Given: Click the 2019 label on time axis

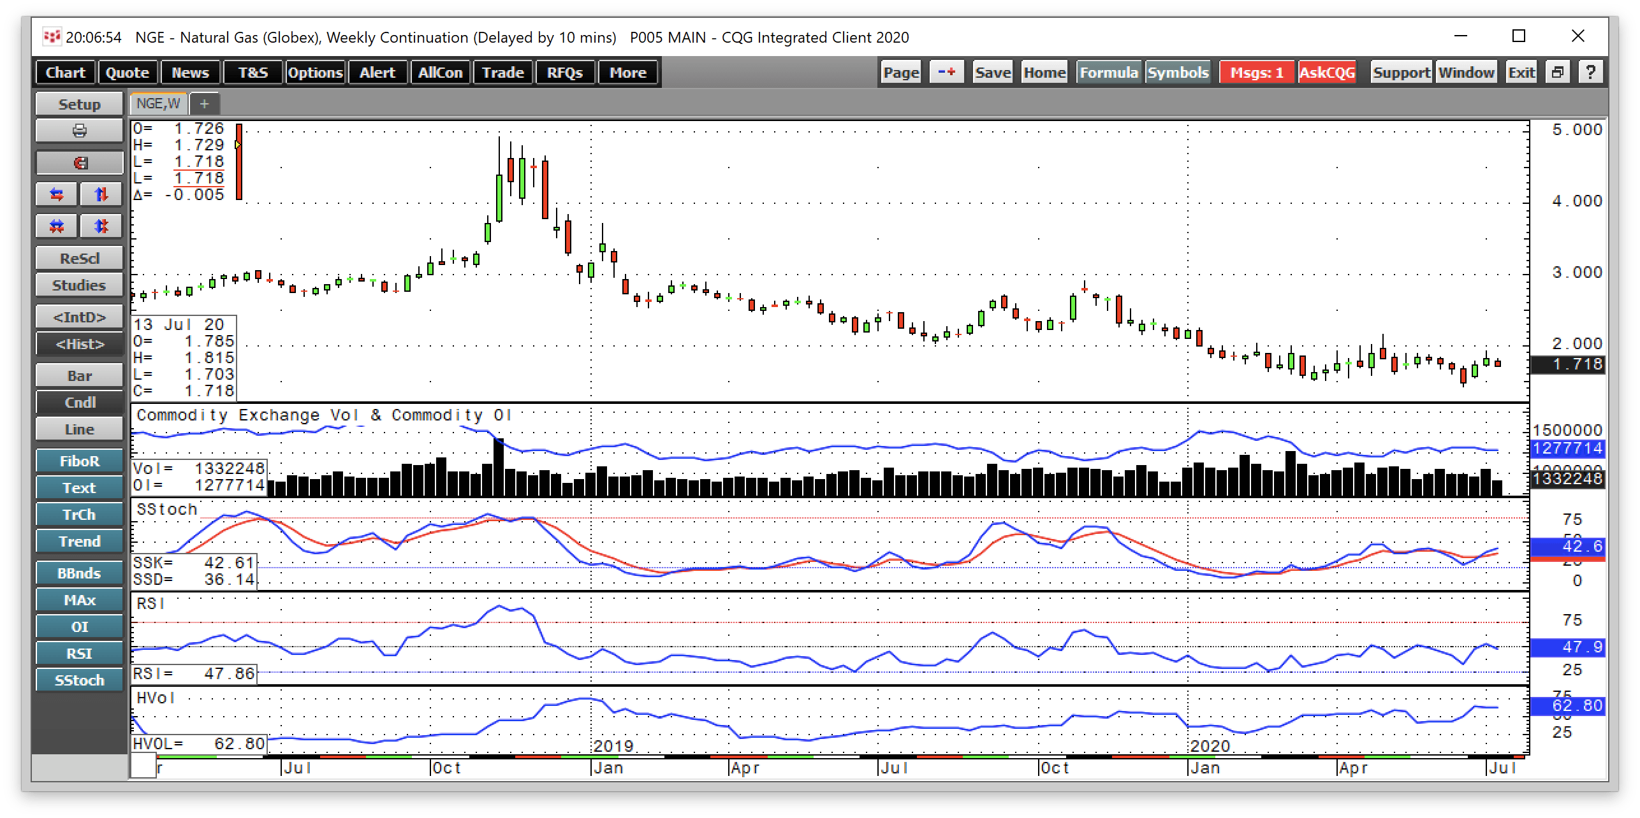Looking at the screenshot, I should point(613,745).
